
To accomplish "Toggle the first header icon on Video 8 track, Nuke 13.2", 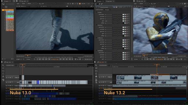I will tap(99, 77).
